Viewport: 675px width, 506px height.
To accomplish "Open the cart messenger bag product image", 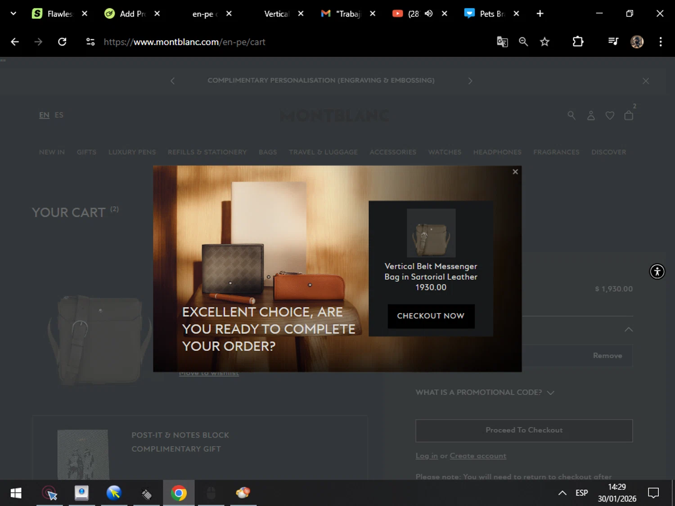I will (99, 340).
